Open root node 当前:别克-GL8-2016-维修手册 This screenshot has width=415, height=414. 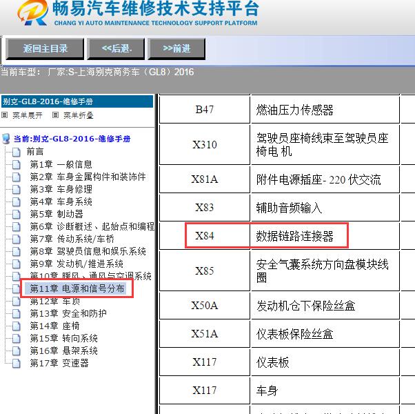coord(72,139)
